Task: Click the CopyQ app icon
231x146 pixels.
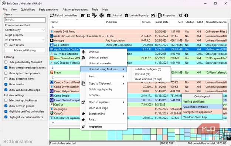Action: pyautogui.click(x=52, y=113)
